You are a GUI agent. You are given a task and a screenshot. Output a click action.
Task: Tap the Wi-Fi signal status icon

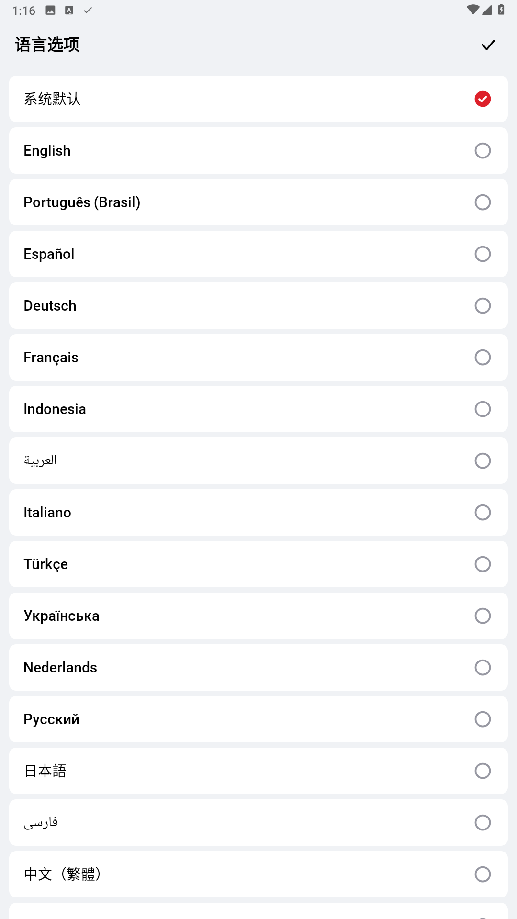472,10
